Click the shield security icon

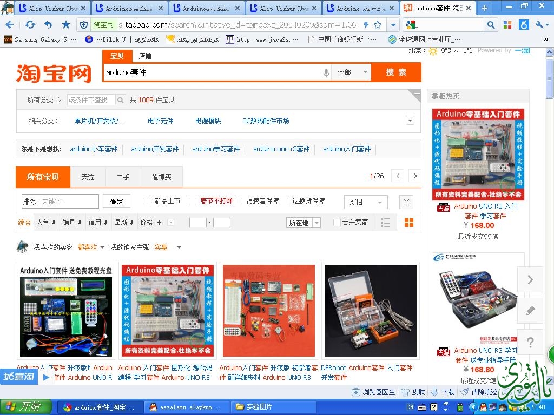84,25
